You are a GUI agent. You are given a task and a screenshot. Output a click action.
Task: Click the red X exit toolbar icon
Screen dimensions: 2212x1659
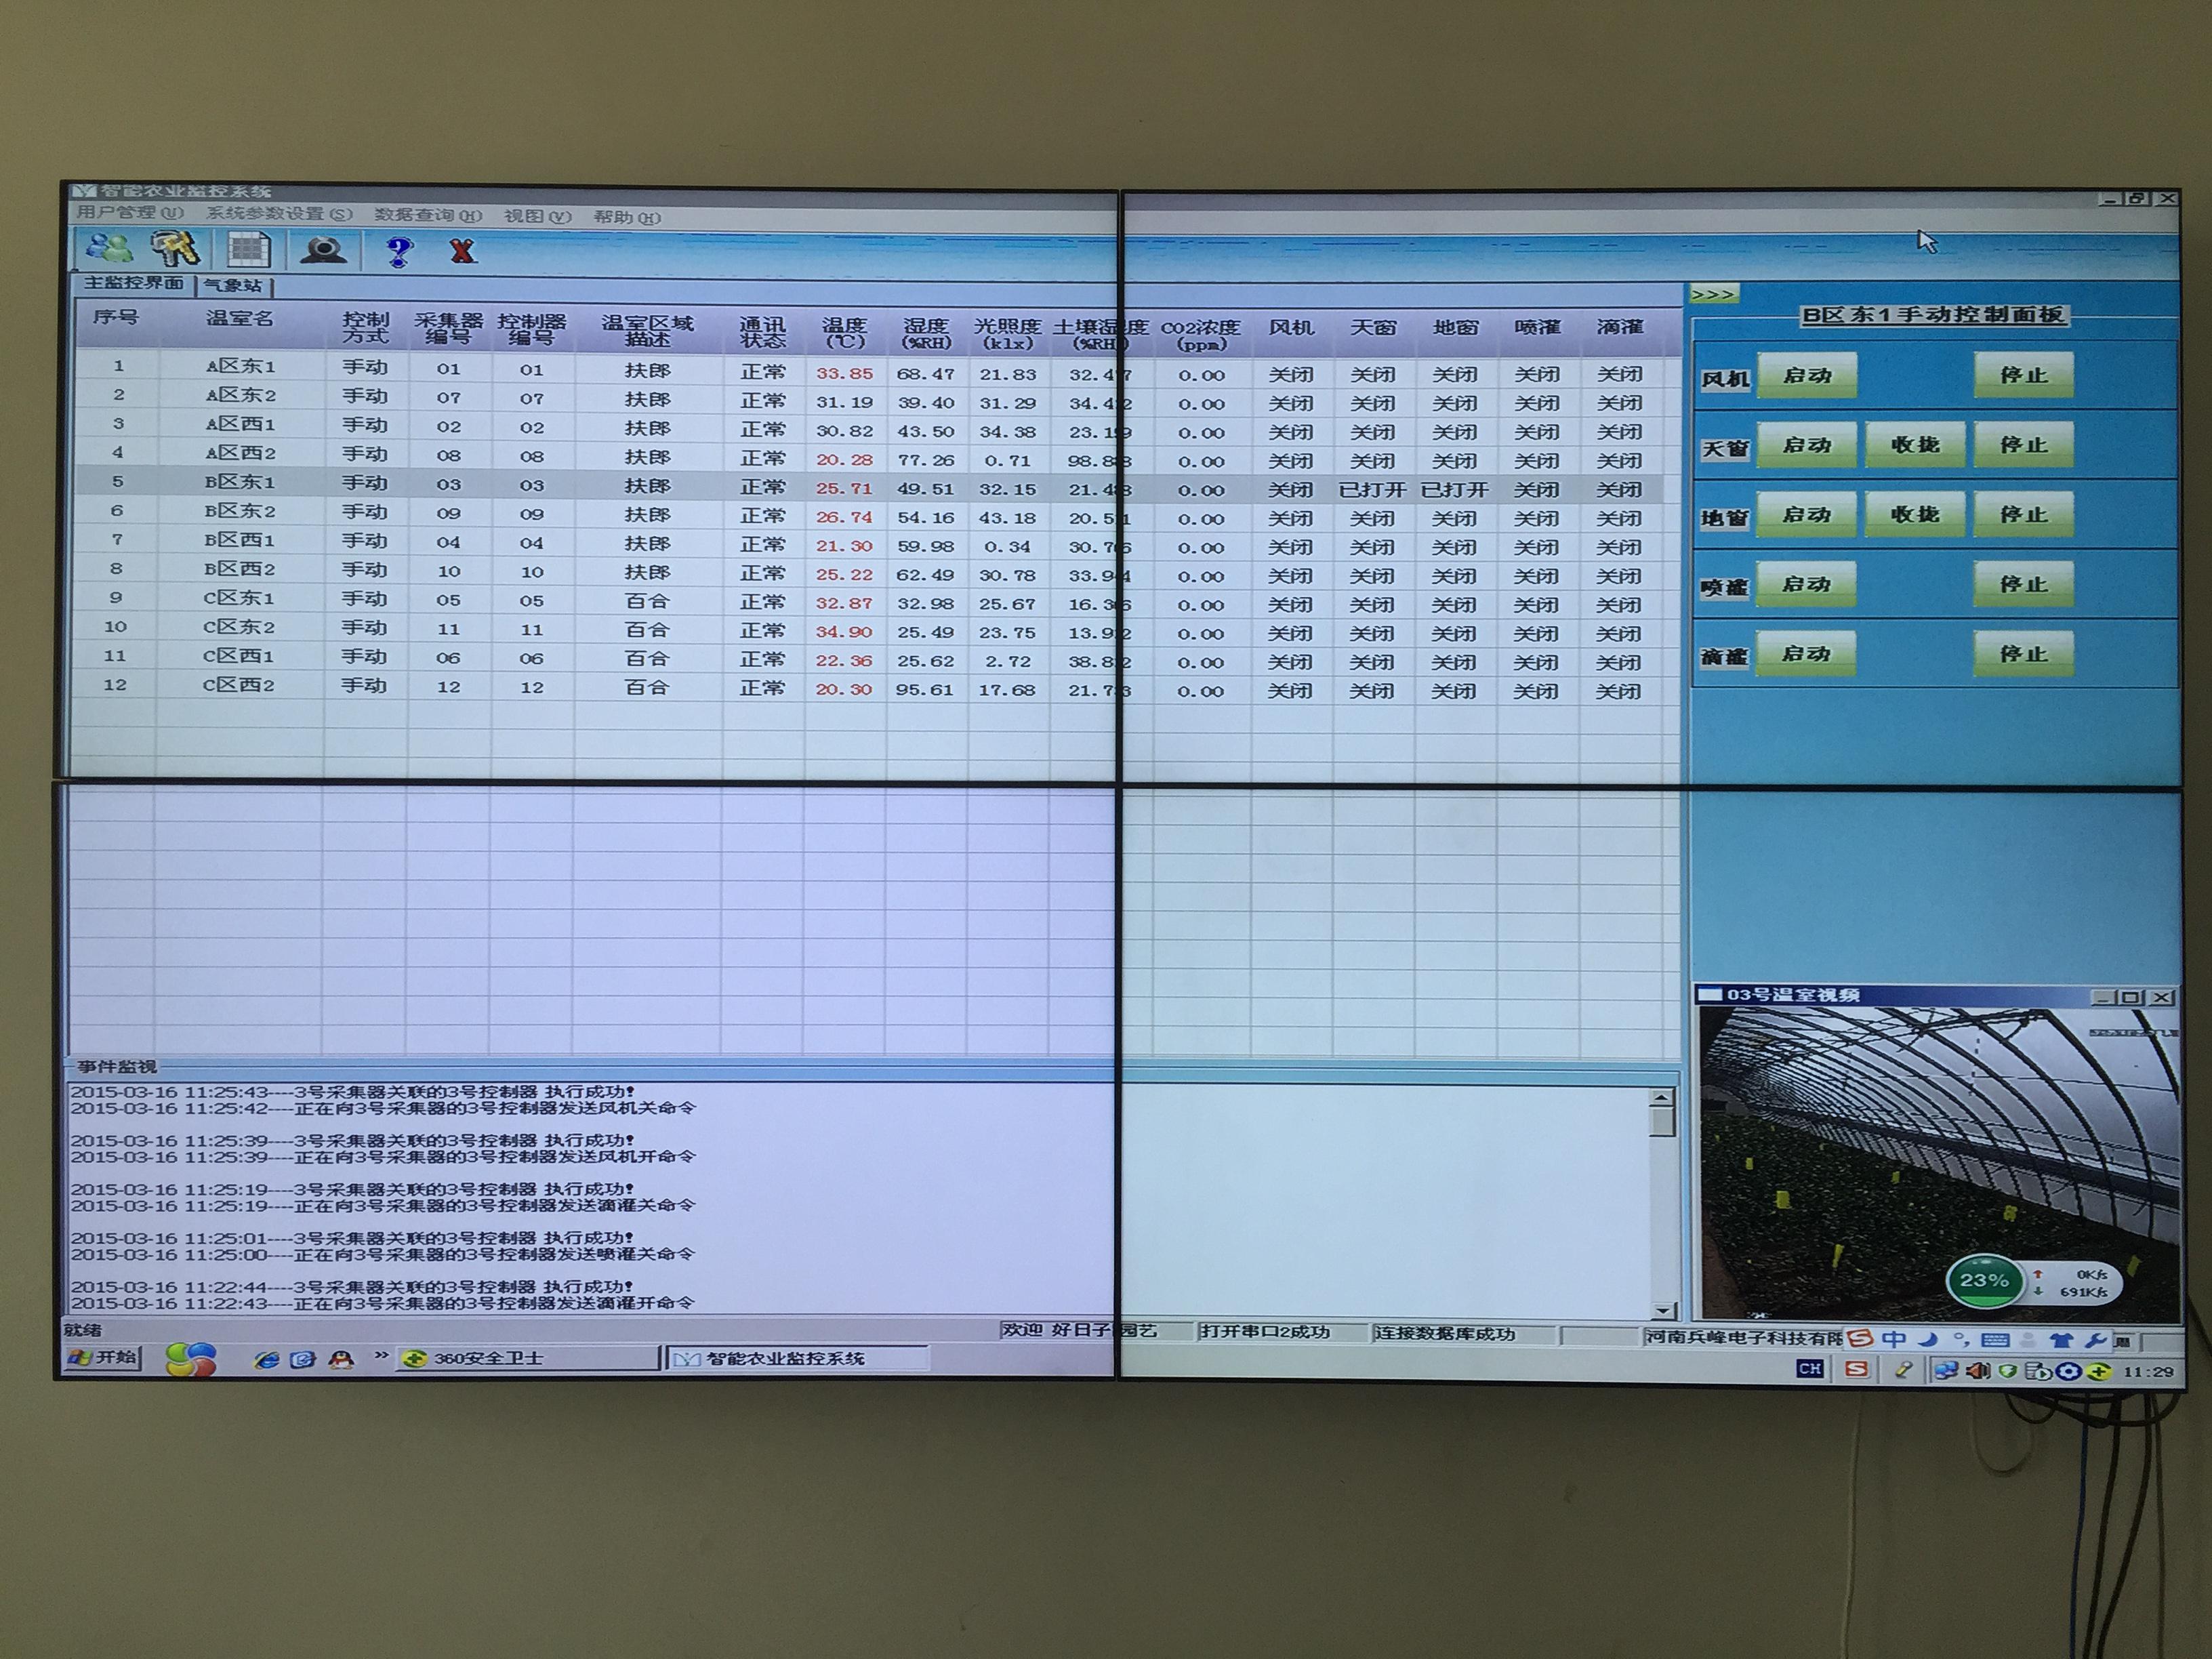(x=462, y=251)
